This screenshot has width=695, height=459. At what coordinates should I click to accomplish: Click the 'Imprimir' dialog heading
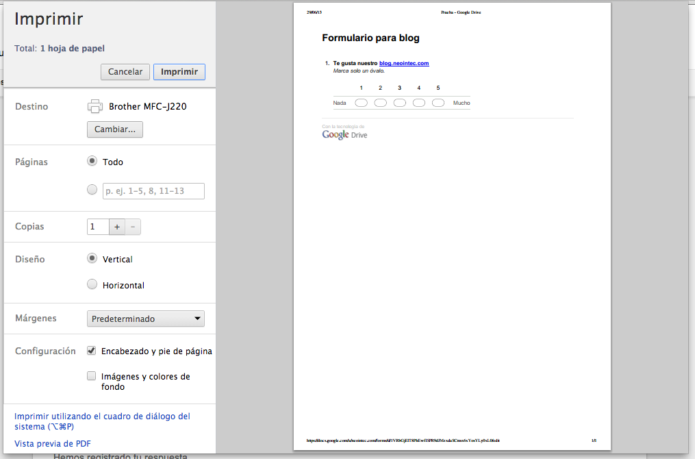pyautogui.click(x=49, y=19)
